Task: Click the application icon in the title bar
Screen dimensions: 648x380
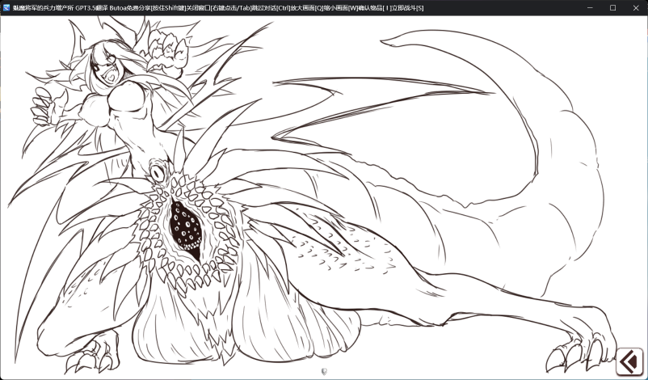Action: [x=6, y=7]
